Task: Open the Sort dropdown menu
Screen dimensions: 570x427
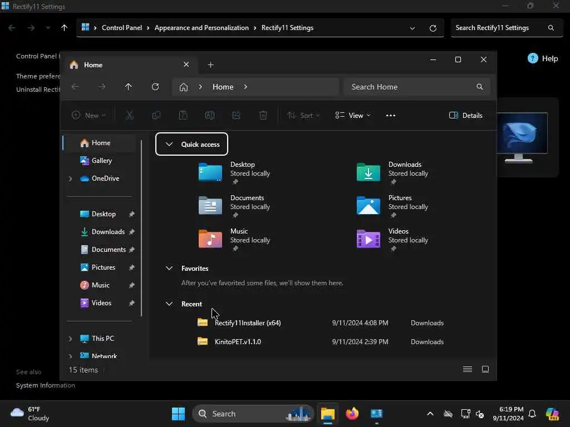Action: tap(303, 116)
